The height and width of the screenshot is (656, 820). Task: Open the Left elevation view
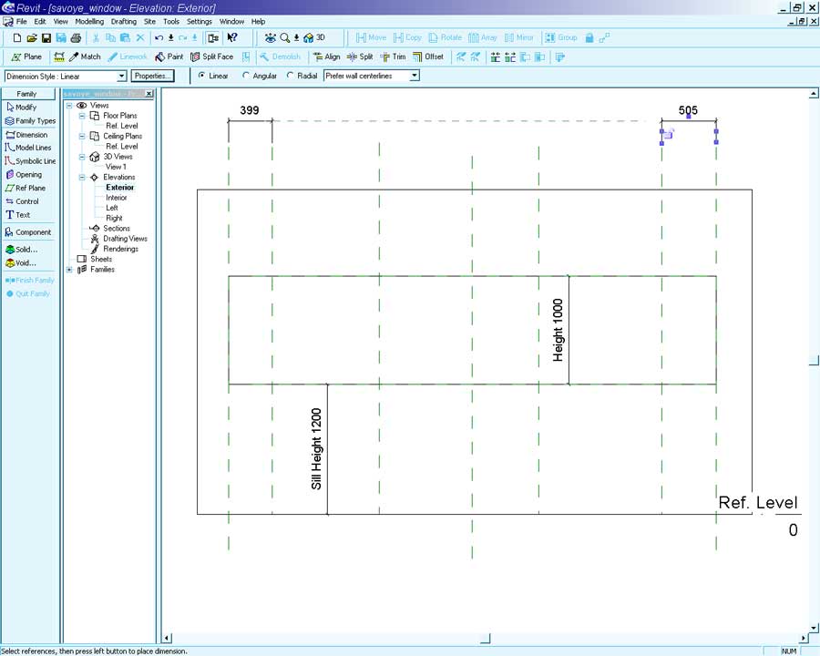pos(112,208)
